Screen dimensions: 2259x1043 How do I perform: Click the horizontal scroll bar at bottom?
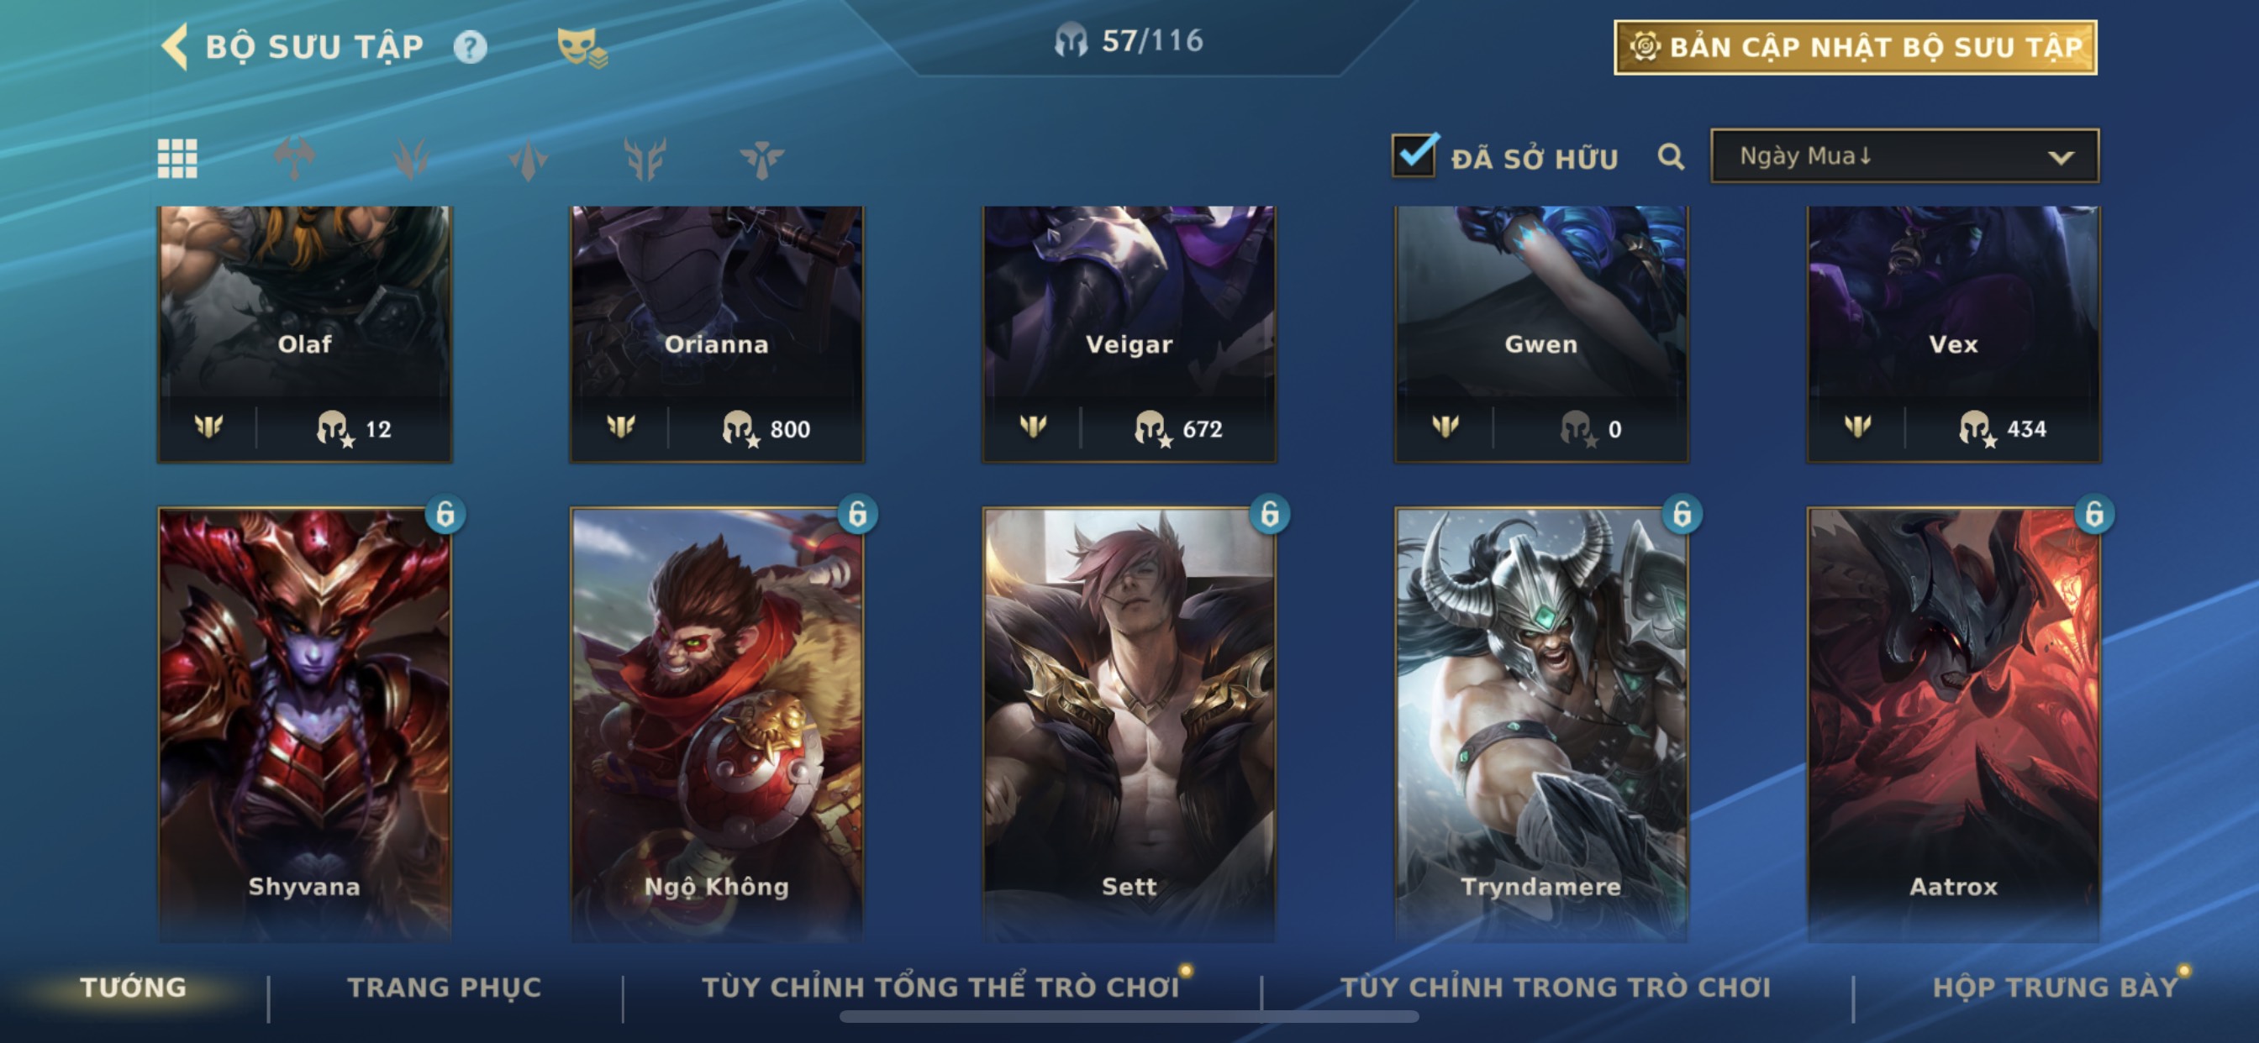pyautogui.click(x=1129, y=1018)
